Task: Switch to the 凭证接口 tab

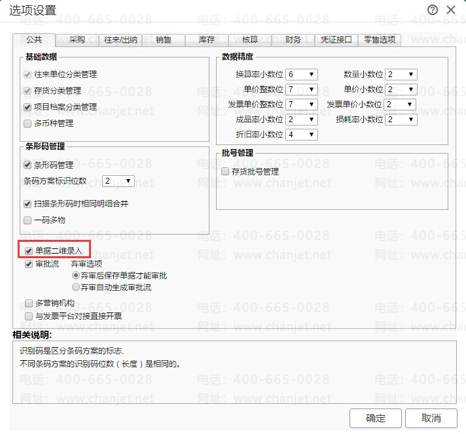Action: [336, 40]
